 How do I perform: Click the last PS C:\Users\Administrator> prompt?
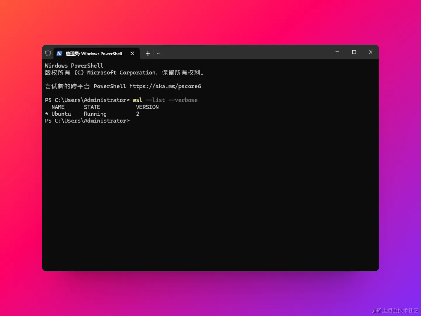(x=87, y=121)
